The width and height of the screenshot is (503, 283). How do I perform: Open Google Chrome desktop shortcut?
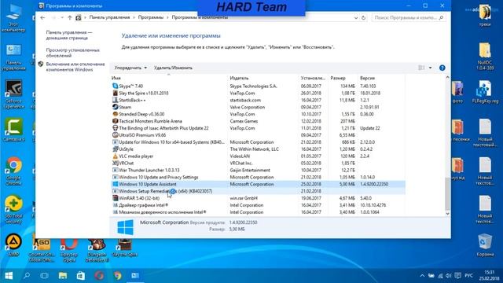point(13,171)
